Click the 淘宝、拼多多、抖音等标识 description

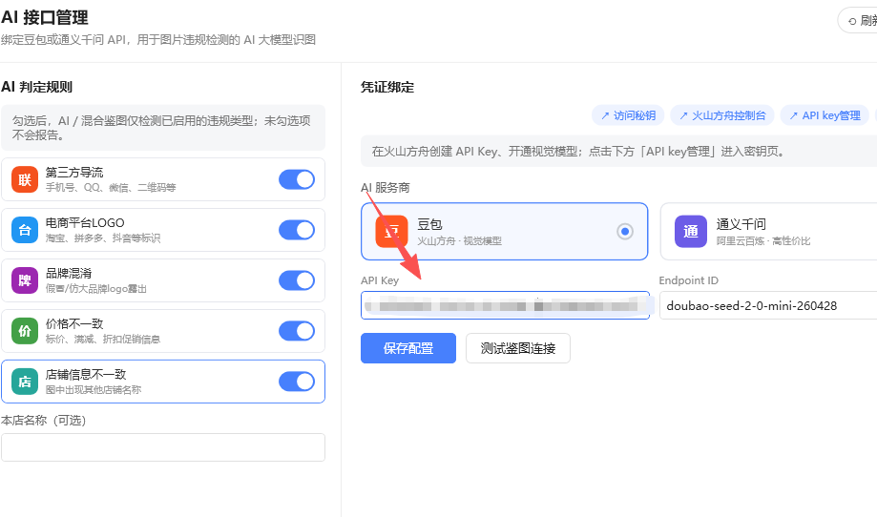click(103, 238)
